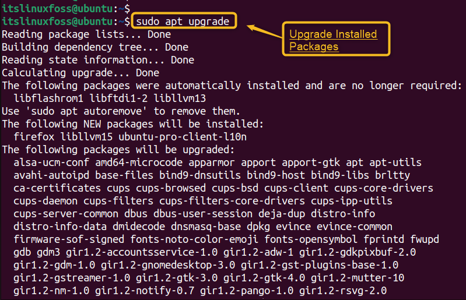The image size is (466, 300).
Task: Click the 'libflashrom1' package name
Action: coord(48,98)
